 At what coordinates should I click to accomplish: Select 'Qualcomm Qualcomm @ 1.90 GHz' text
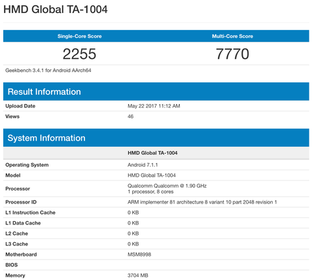coord(167,186)
